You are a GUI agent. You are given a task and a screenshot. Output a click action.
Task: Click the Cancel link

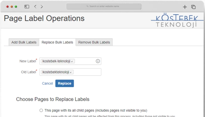click(47, 83)
